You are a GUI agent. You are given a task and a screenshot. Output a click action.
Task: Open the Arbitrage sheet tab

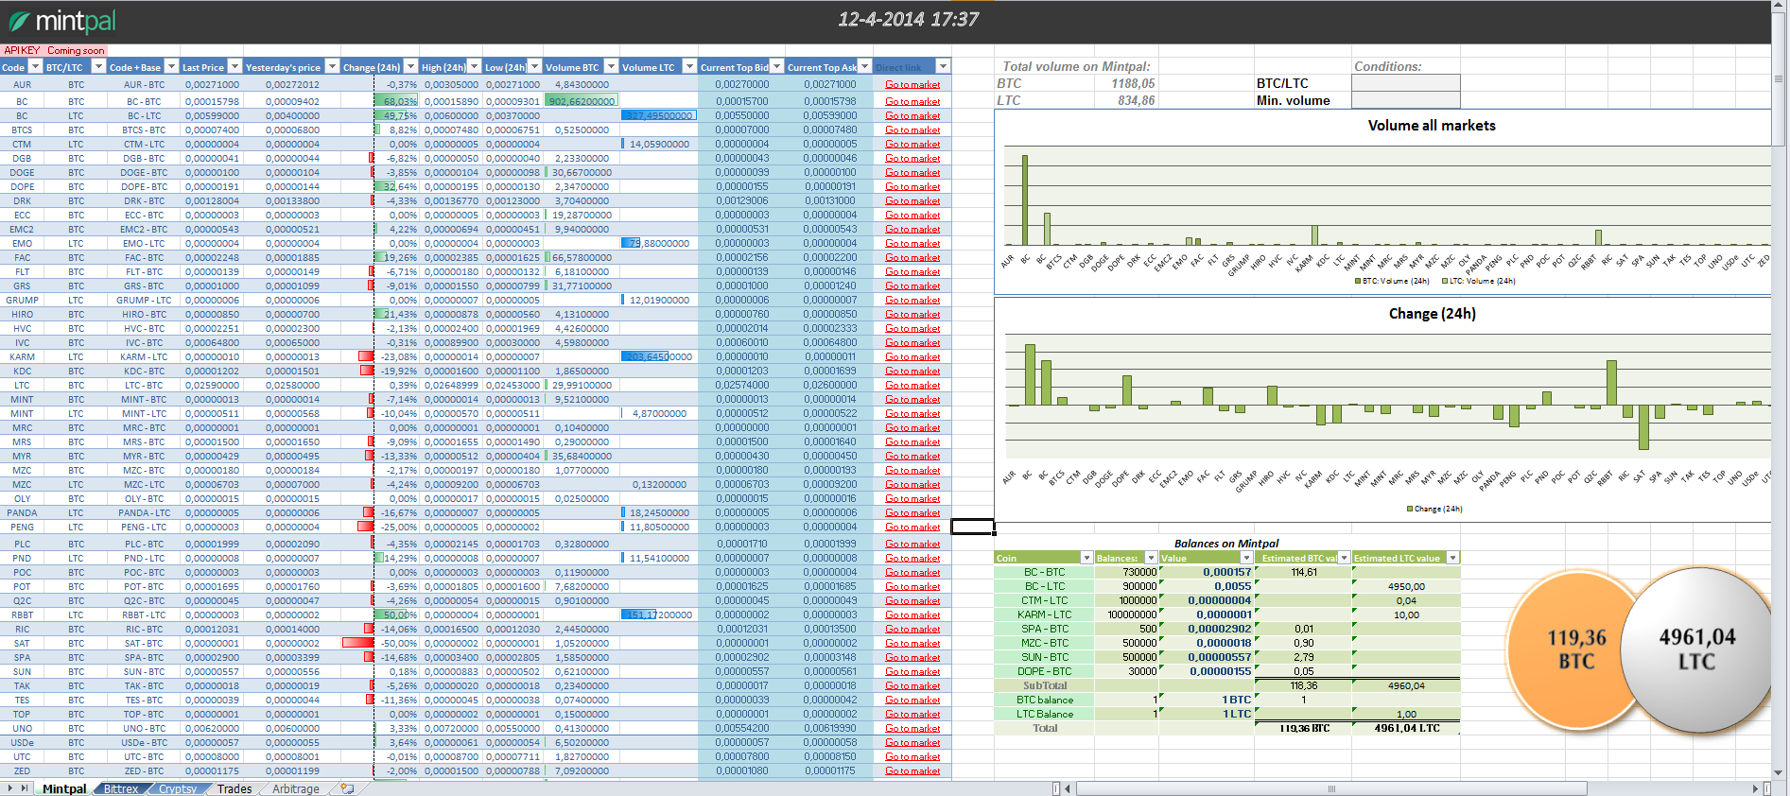pyautogui.click(x=295, y=788)
